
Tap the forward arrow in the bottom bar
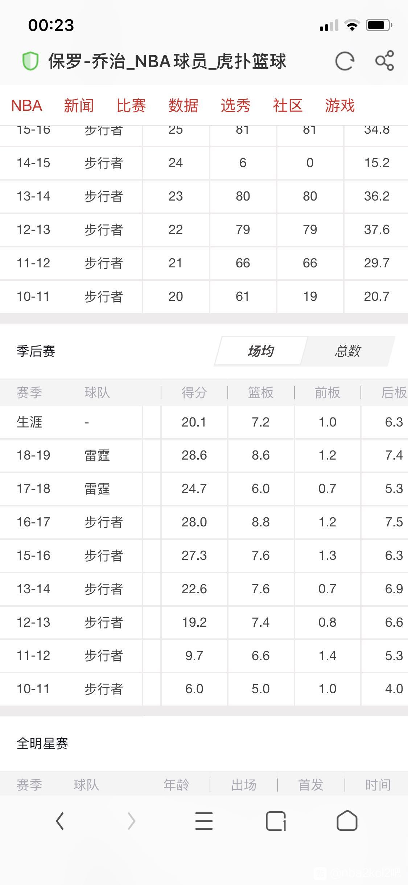tap(131, 821)
